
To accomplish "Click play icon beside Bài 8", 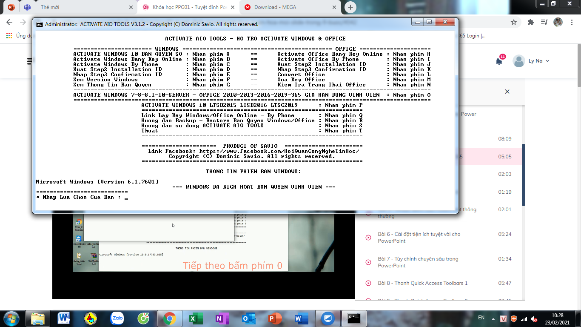I will (x=368, y=283).
